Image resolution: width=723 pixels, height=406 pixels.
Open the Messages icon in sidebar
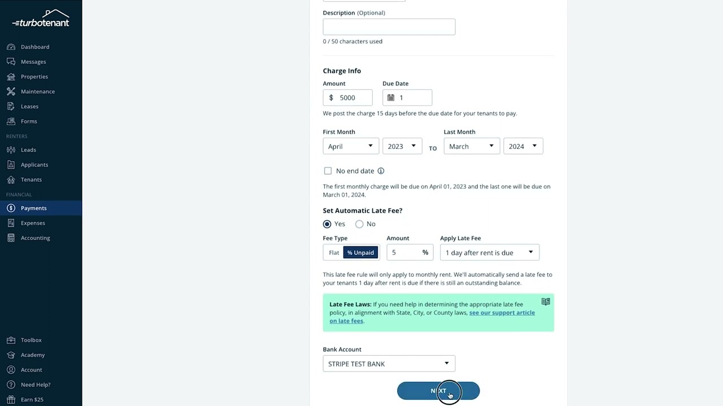coord(11,61)
